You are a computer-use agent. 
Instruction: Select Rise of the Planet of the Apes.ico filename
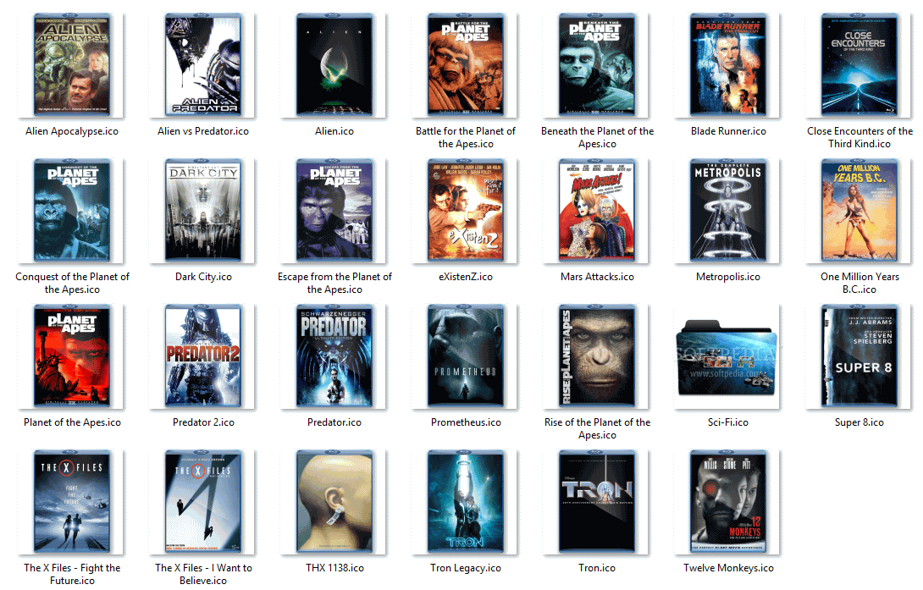pos(597,429)
